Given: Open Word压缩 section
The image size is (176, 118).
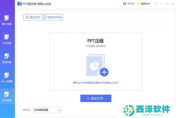Looking at the screenshot, I should 7,77.
